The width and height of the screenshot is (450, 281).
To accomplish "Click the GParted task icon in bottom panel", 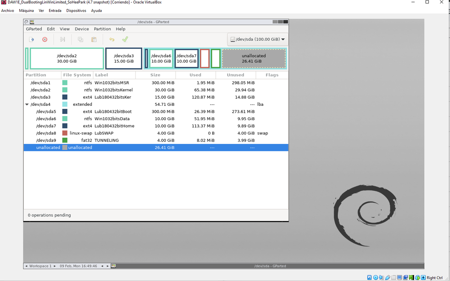I will click(113, 266).
